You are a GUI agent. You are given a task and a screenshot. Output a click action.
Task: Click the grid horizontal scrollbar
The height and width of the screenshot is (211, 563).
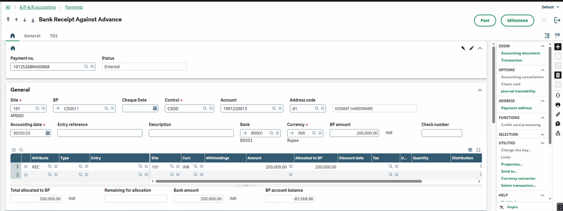(288, 181)
